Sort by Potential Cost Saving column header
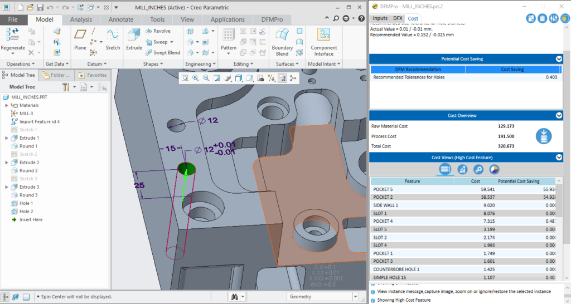Image resolution: width=571 pixels, height=304 pixels. pyautogui.click(x=526, y=181)
